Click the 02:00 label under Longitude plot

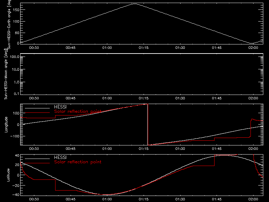pyautogui.click(x=253, y=149)
